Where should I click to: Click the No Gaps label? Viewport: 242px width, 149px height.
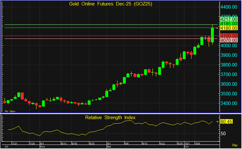10,111
